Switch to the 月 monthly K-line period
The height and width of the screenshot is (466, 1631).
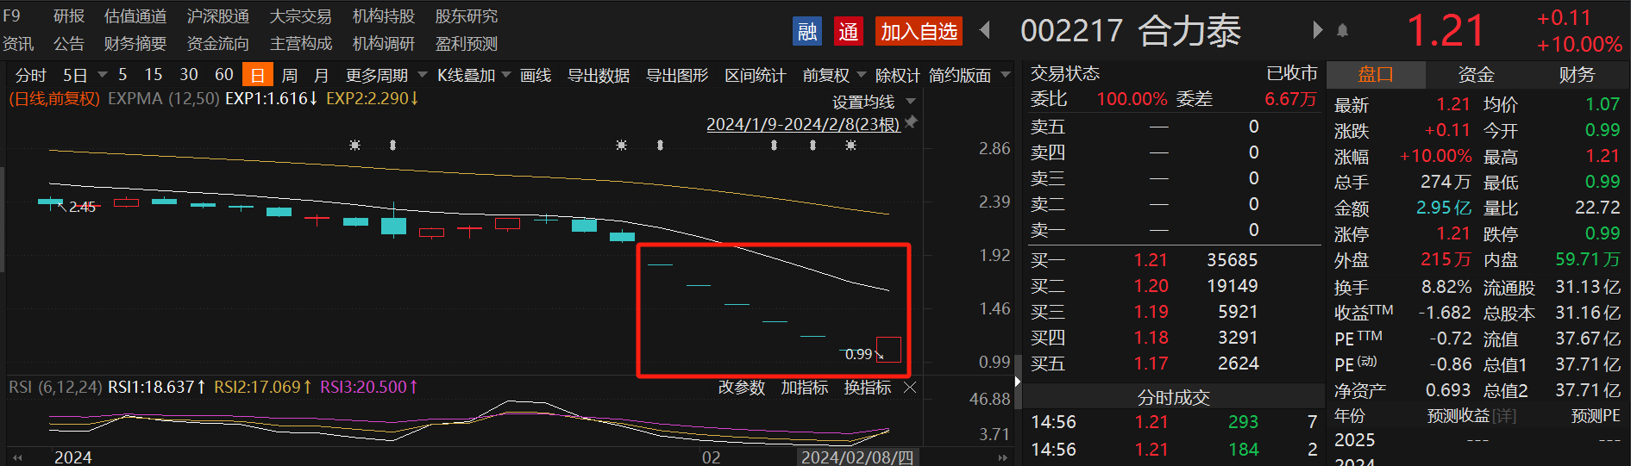pyautogui.click(x=322, y=75)
